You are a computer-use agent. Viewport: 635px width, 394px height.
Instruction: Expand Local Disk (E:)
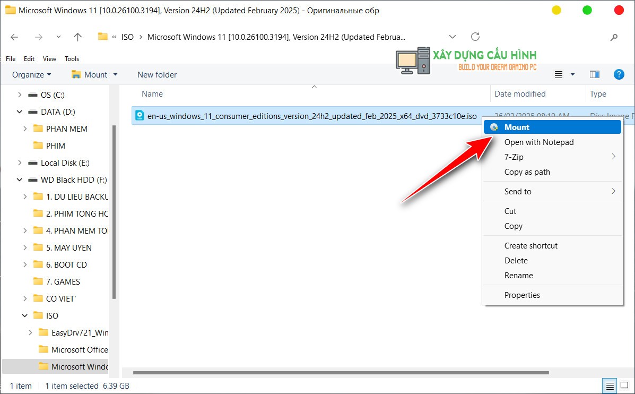point(20,163)
